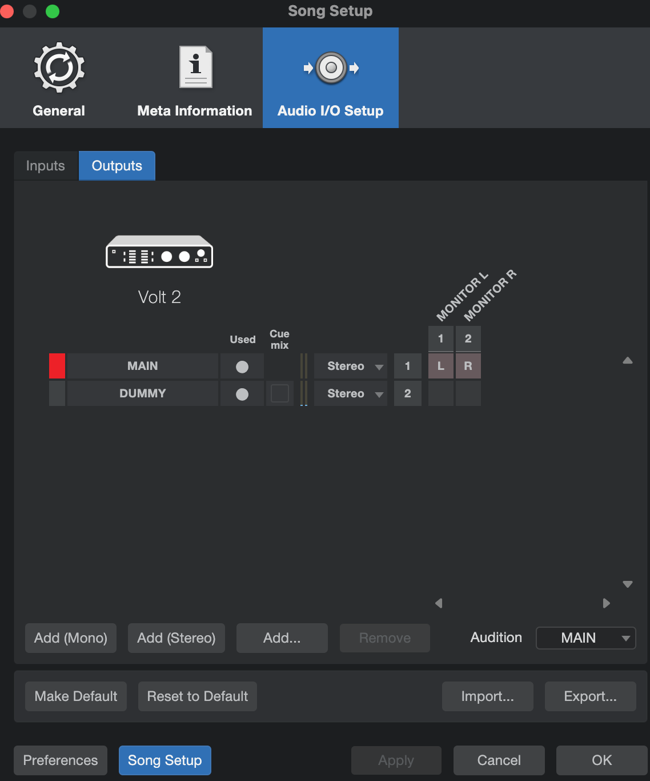This screenshot has height=781, width=650.
Task: Click the Volt 2 interface image
Action: pos(159,252)
